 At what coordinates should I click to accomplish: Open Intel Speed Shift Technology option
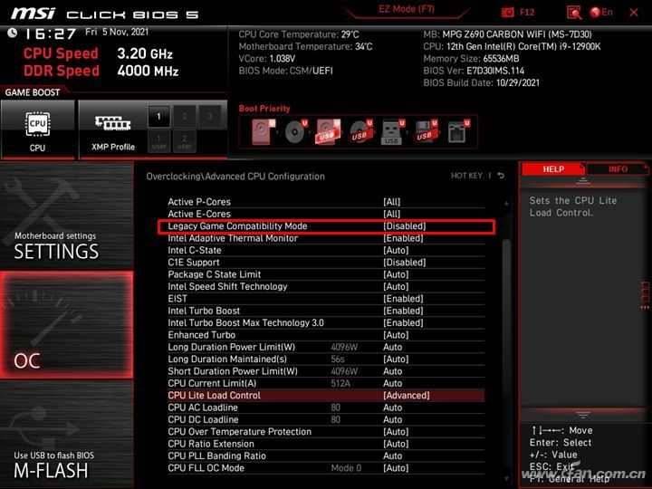[x=326, y=286]
